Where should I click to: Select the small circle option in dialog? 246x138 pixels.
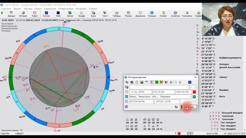[176, 82]
